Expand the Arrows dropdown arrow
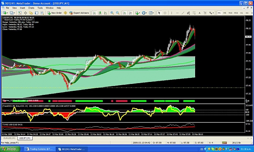The width and height of the screenshot is (254, 152). (213, 13)
